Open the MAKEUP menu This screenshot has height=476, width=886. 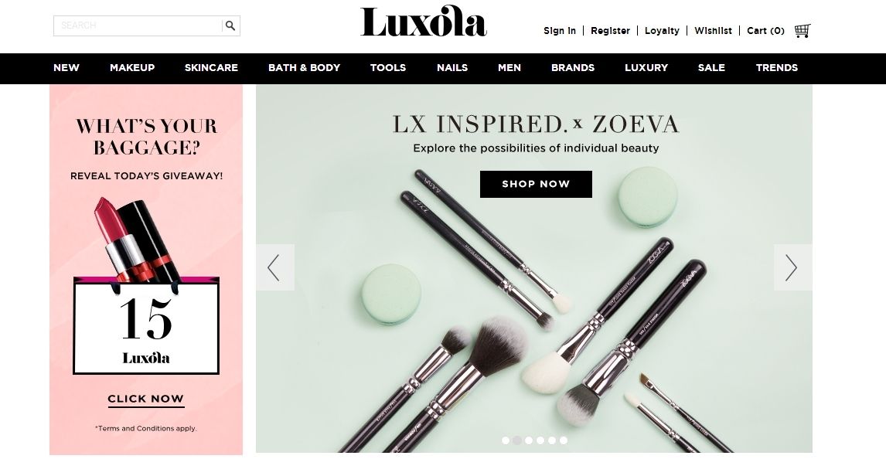coord(132,68)
